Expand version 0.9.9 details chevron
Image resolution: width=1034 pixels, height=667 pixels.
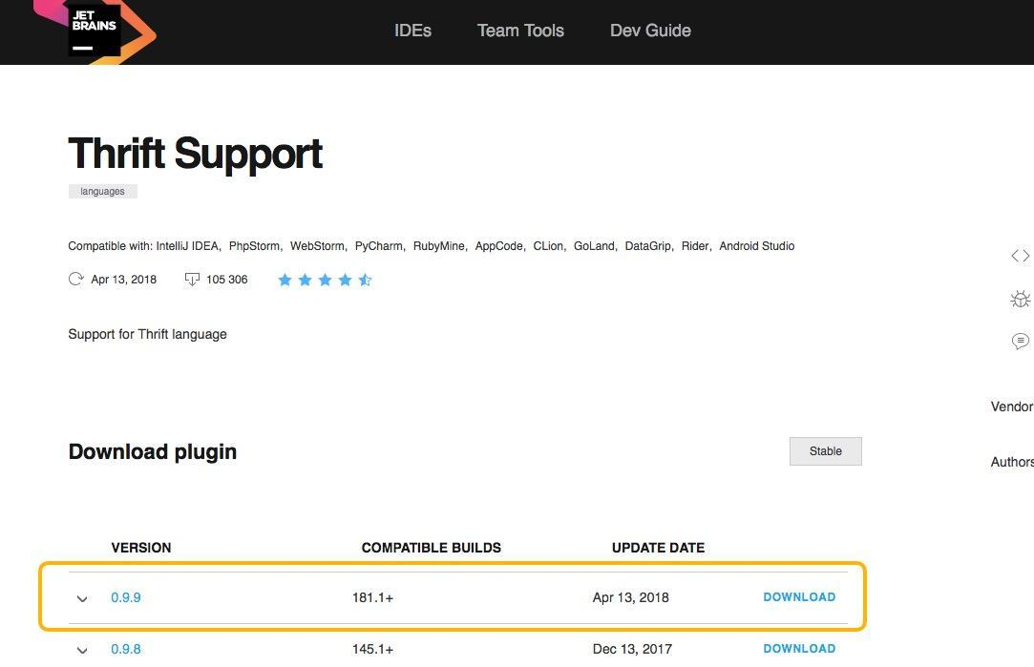click(82, 598)
